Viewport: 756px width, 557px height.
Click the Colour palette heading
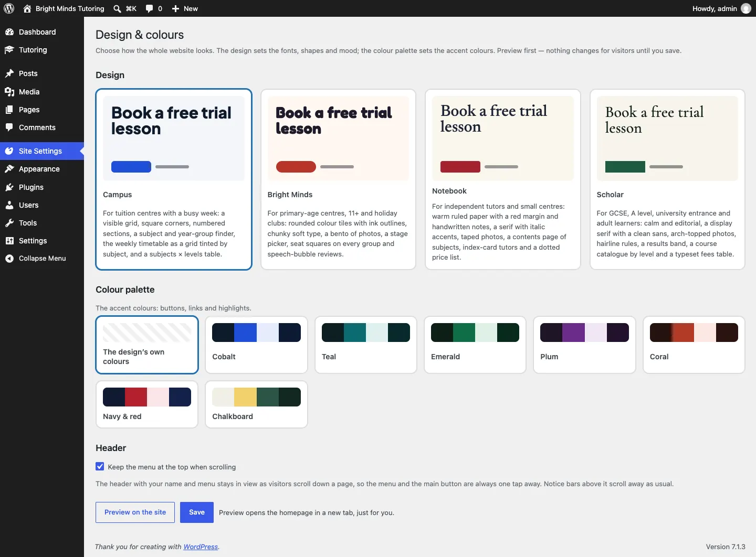coord(125,290)
